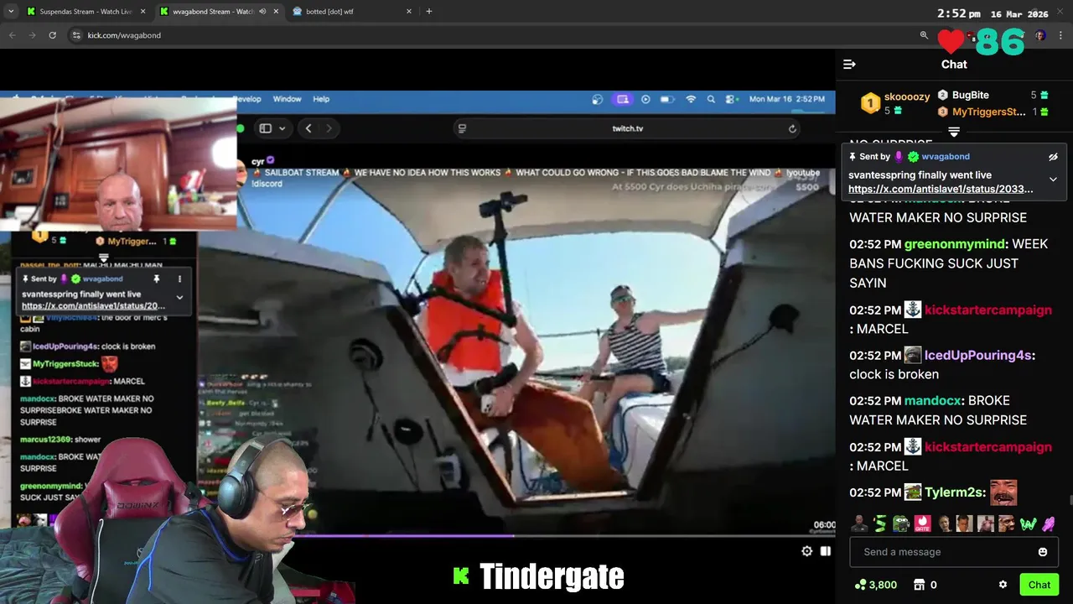Toggle theater mode on the stream player
This screenshot has width=1073, height=604.
coord(826,551)
